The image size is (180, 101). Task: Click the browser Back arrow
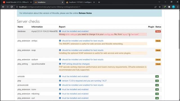coord(3,7)
